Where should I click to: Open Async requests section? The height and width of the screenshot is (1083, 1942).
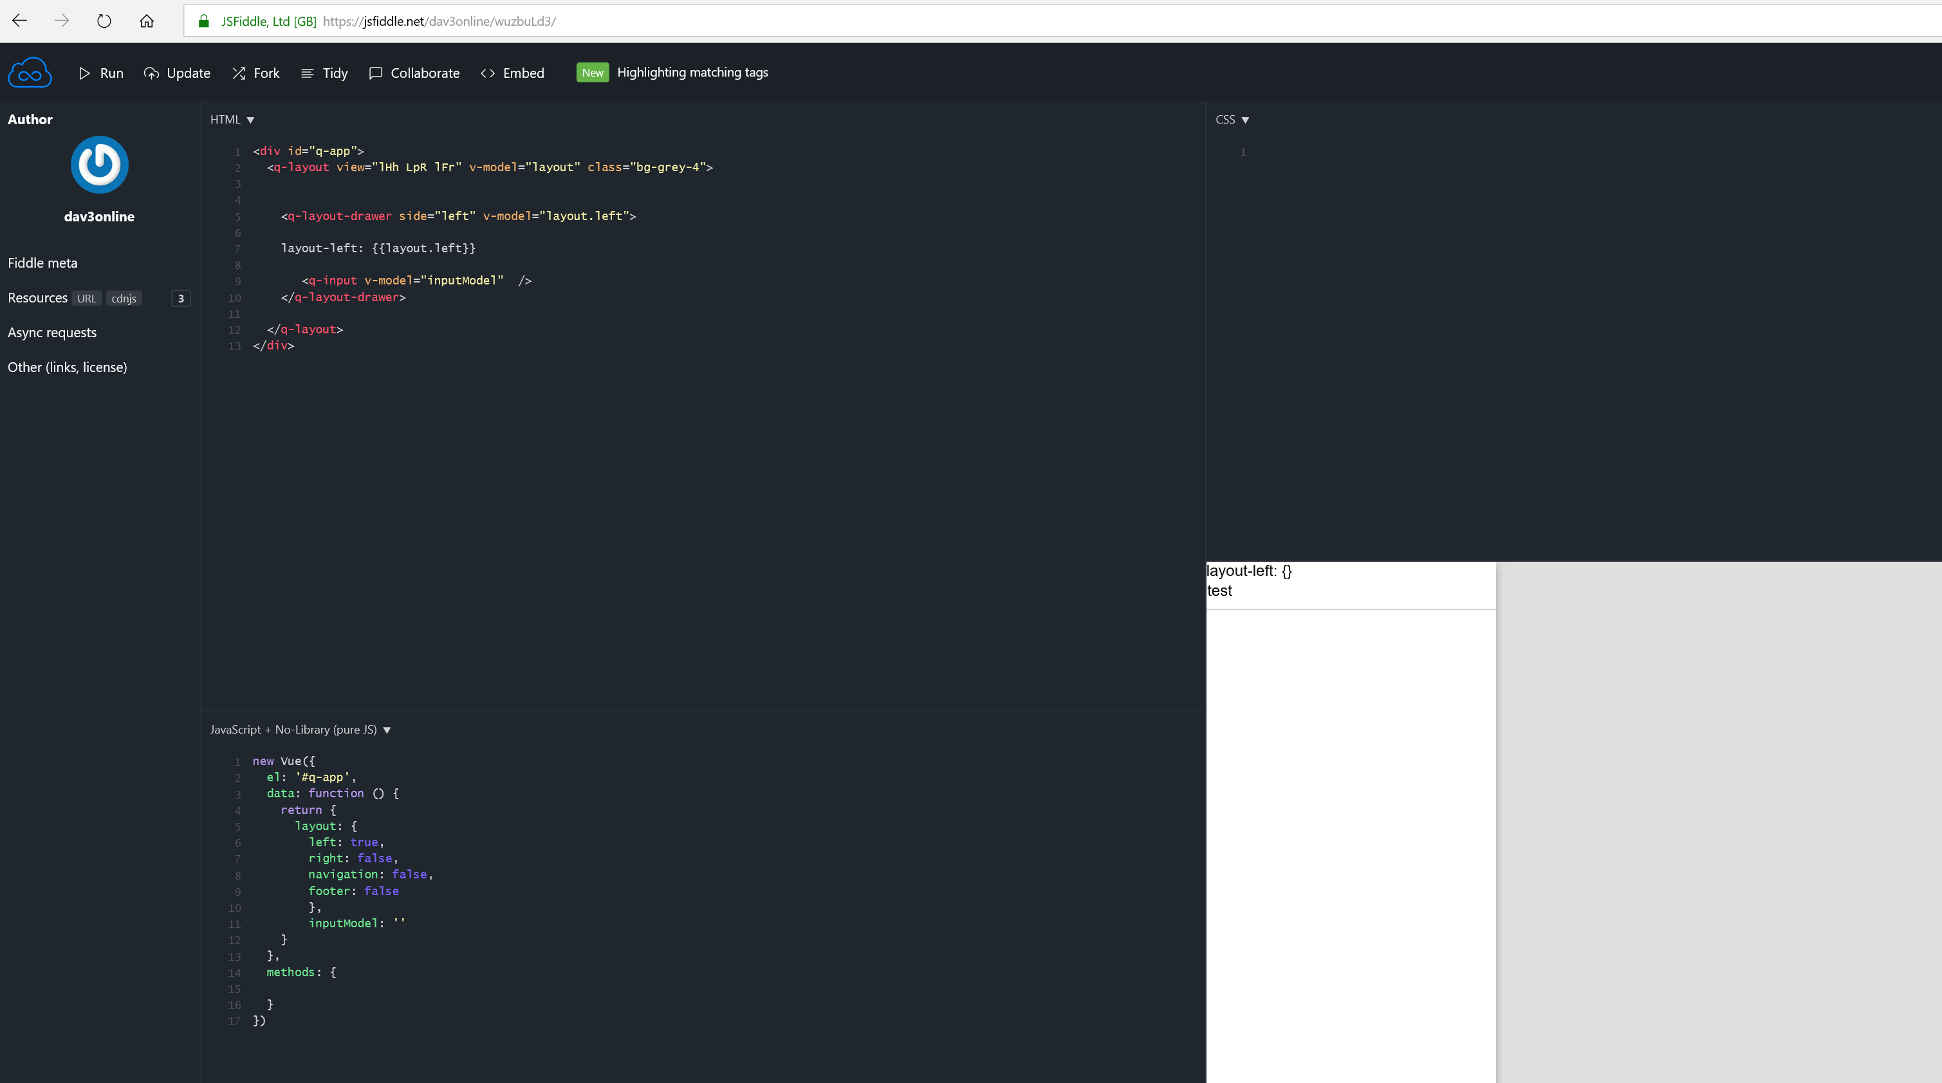(52, 332)
